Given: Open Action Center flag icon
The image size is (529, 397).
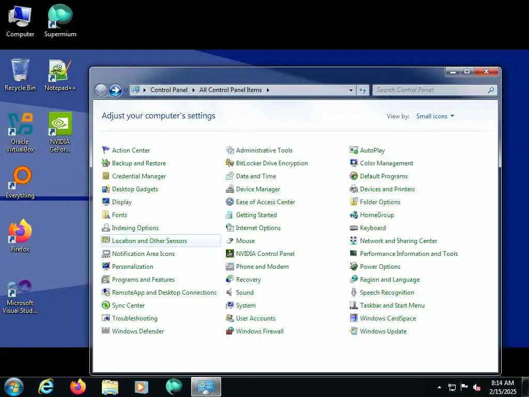Looking at the screenshot, I should tap(106, 150).
